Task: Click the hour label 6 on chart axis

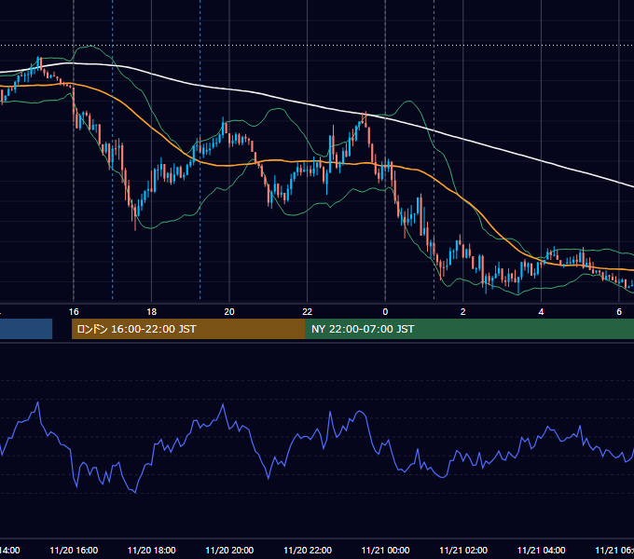Action: (x=619, y=312)
